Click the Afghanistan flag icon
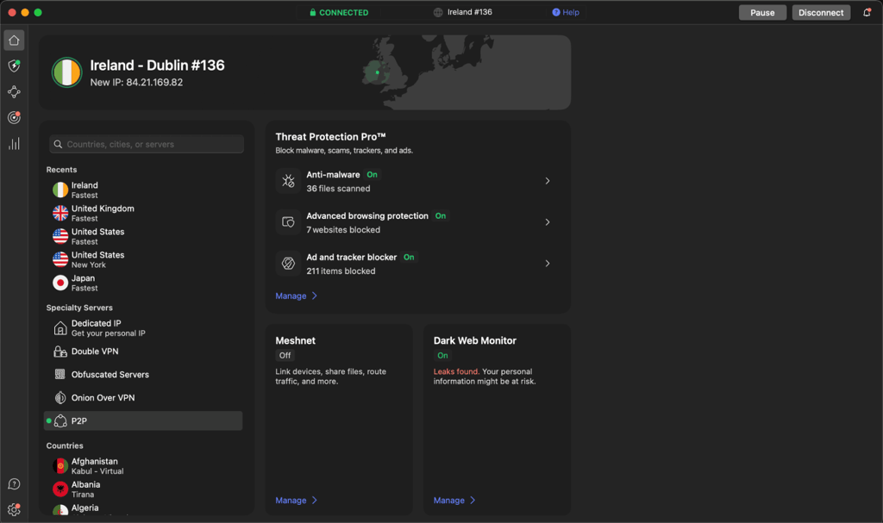Screen dimensions: 883x523 60,465
